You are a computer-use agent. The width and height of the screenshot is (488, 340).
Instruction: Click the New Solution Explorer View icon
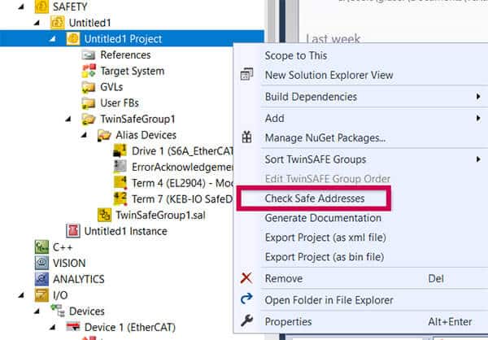click(246, 74)
